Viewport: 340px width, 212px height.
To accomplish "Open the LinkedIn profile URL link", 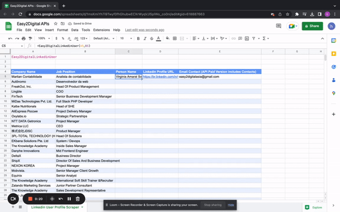I will (x=160, y=76).
